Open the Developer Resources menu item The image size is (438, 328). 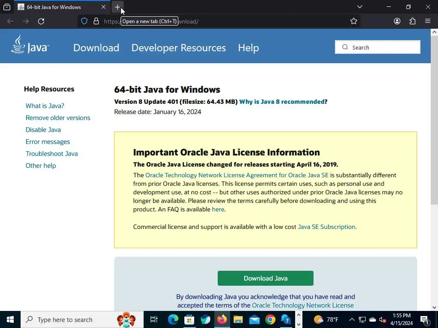click(178, 48)
